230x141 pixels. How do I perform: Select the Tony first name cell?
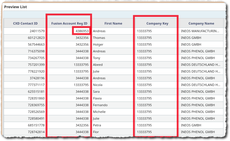click(x=97, y=58)
